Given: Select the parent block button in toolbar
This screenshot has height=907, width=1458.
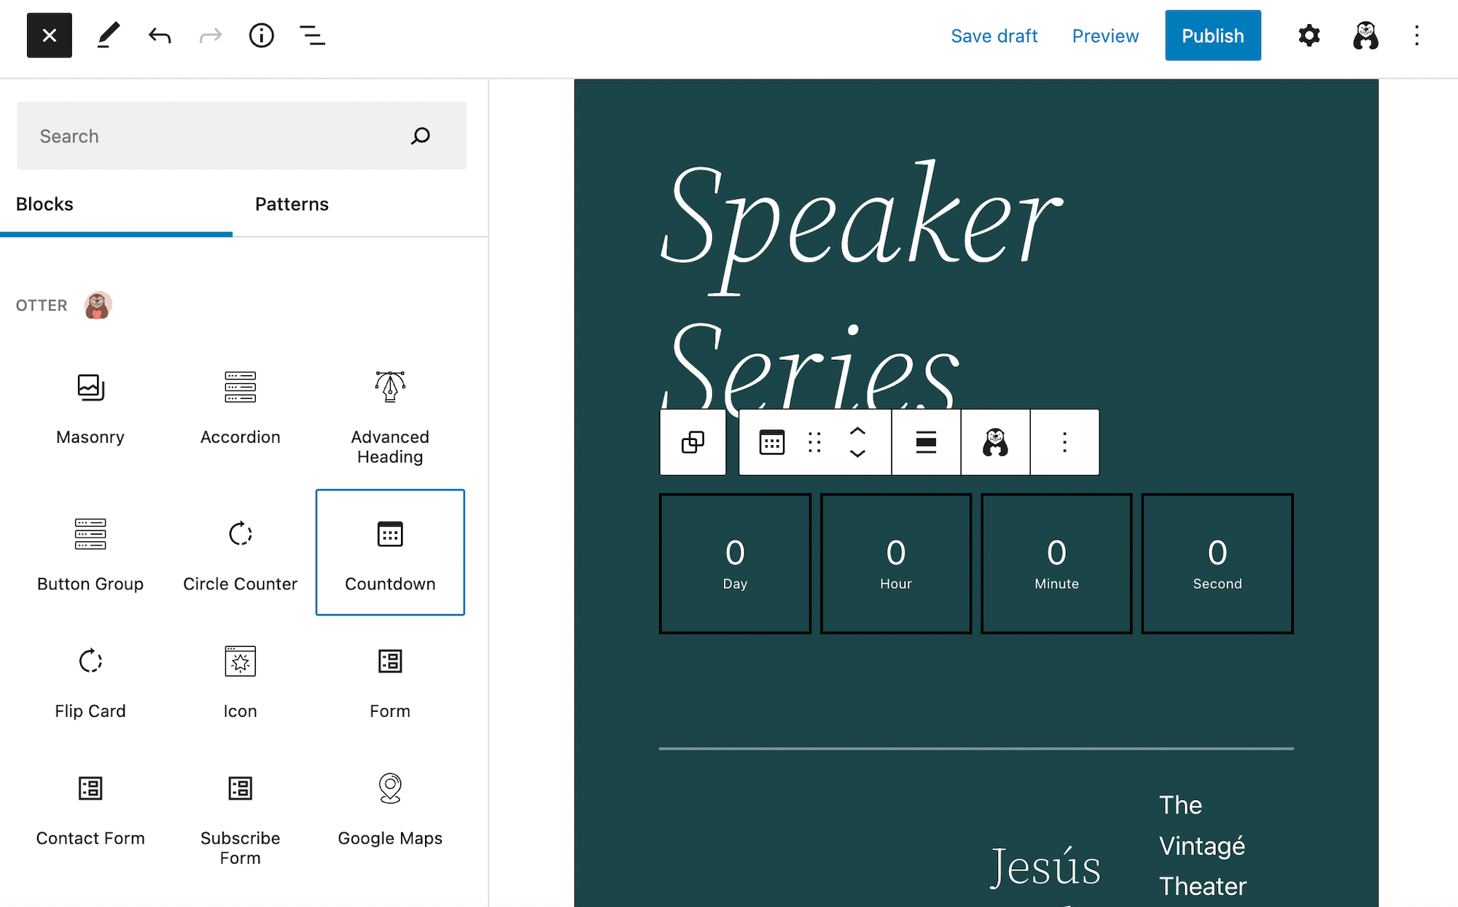Looking at the screenshot, I should coord(693,442).
